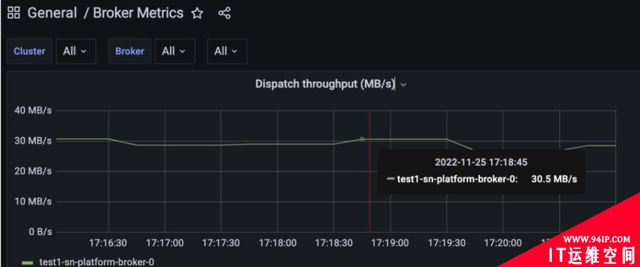Viewport: 640px width, 267px height.
Task: Click the Dispatch throughput (MB/s) panel title
Action: click(x=325, y=84)
